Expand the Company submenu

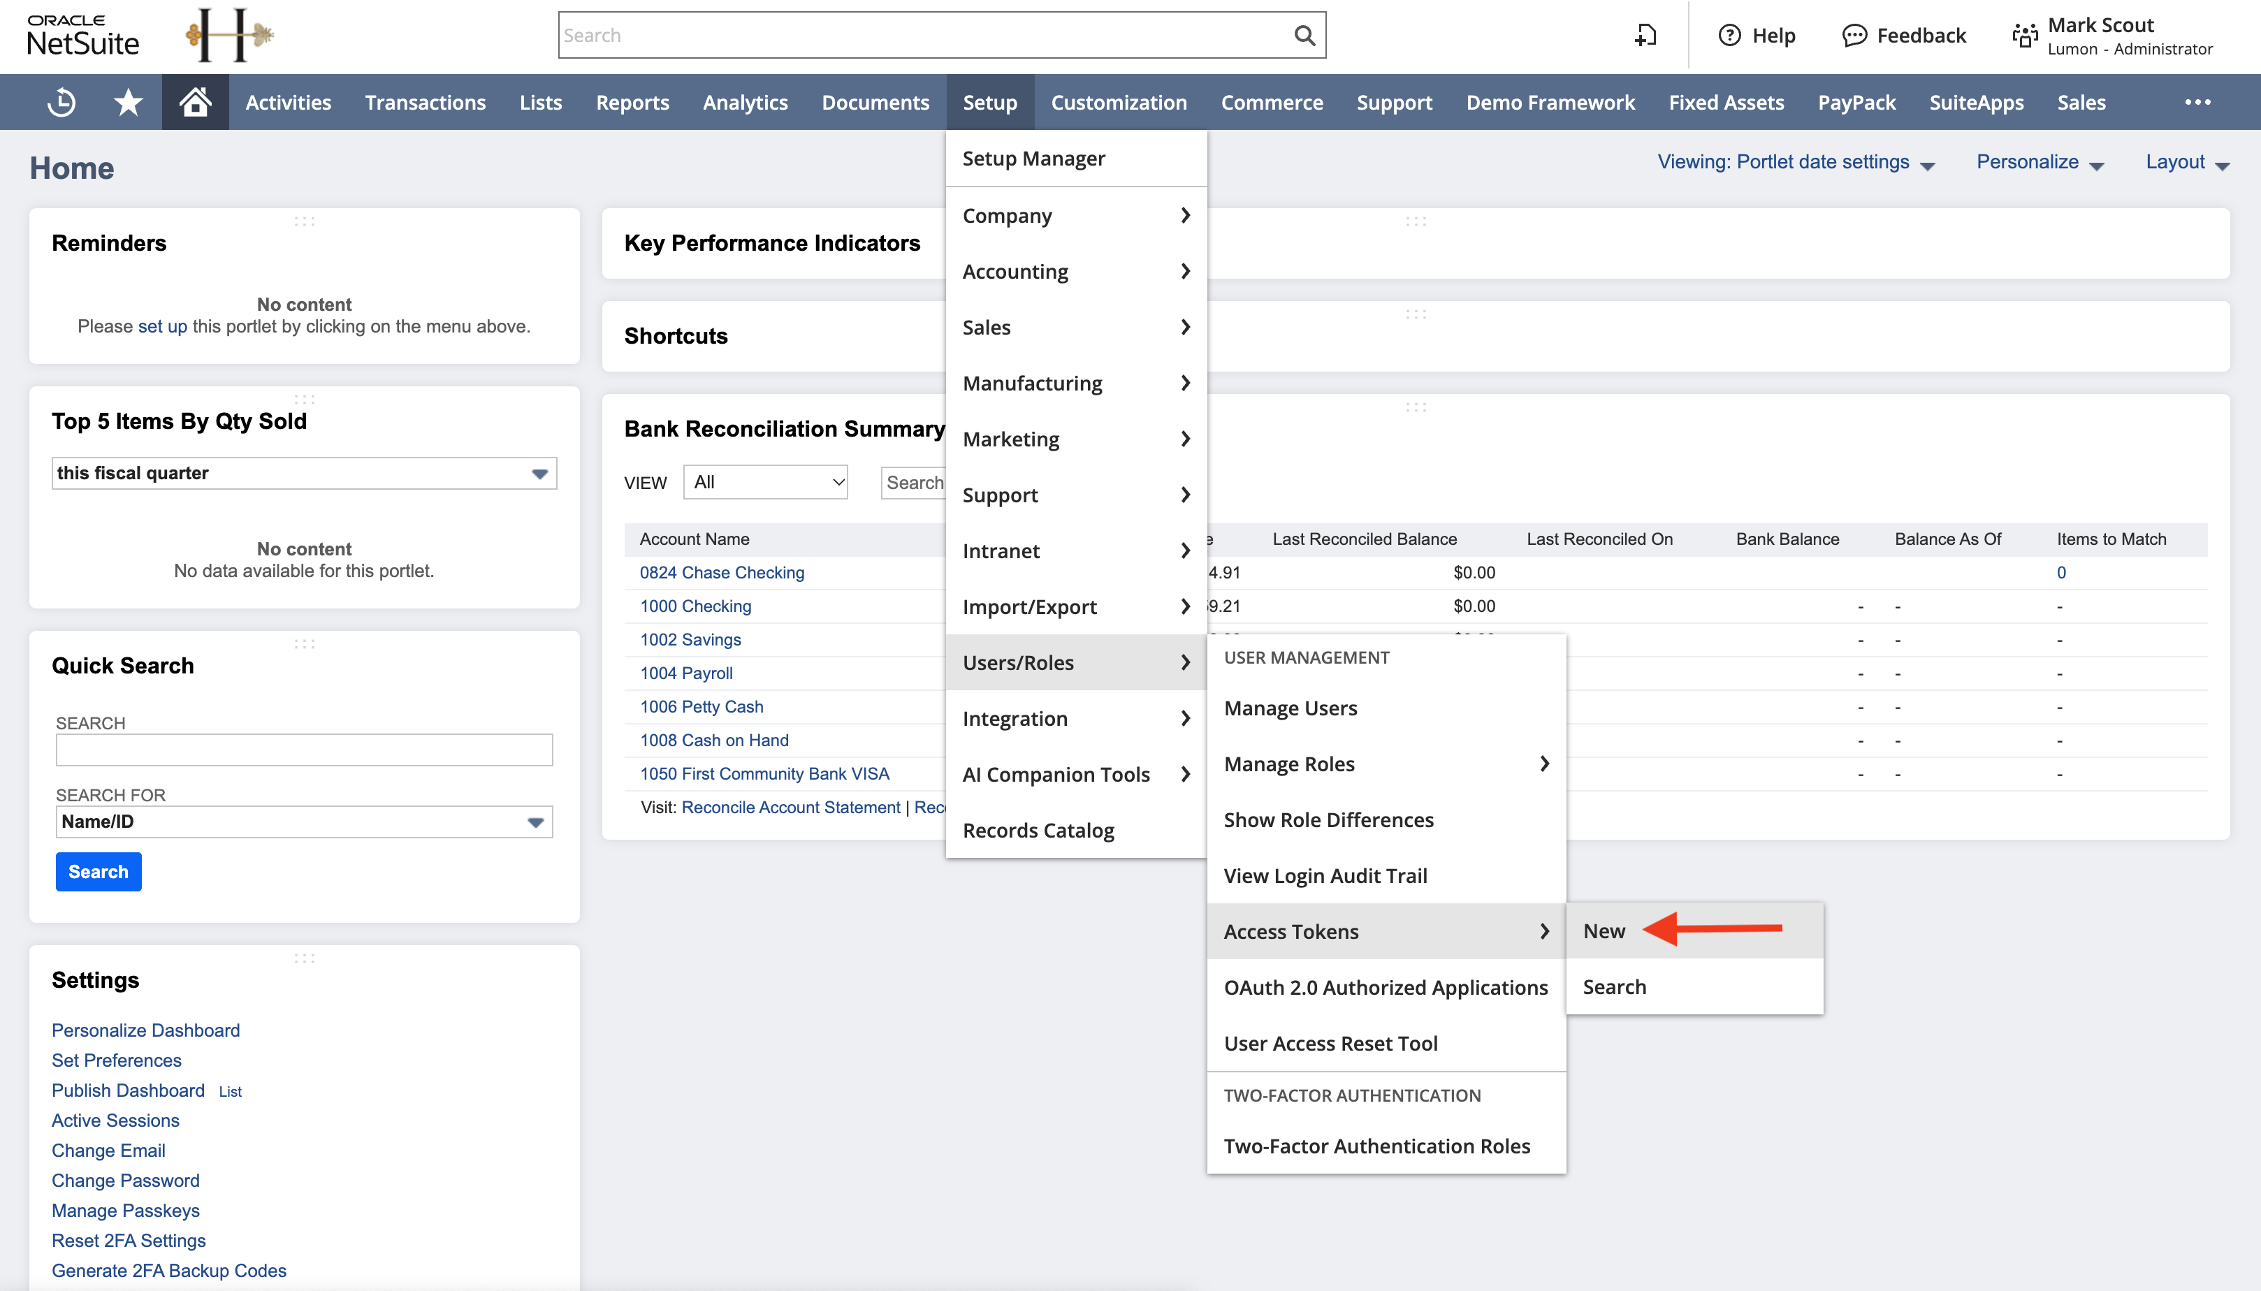[1075, 215]
